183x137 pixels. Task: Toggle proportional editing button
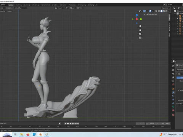coord(78,8)
